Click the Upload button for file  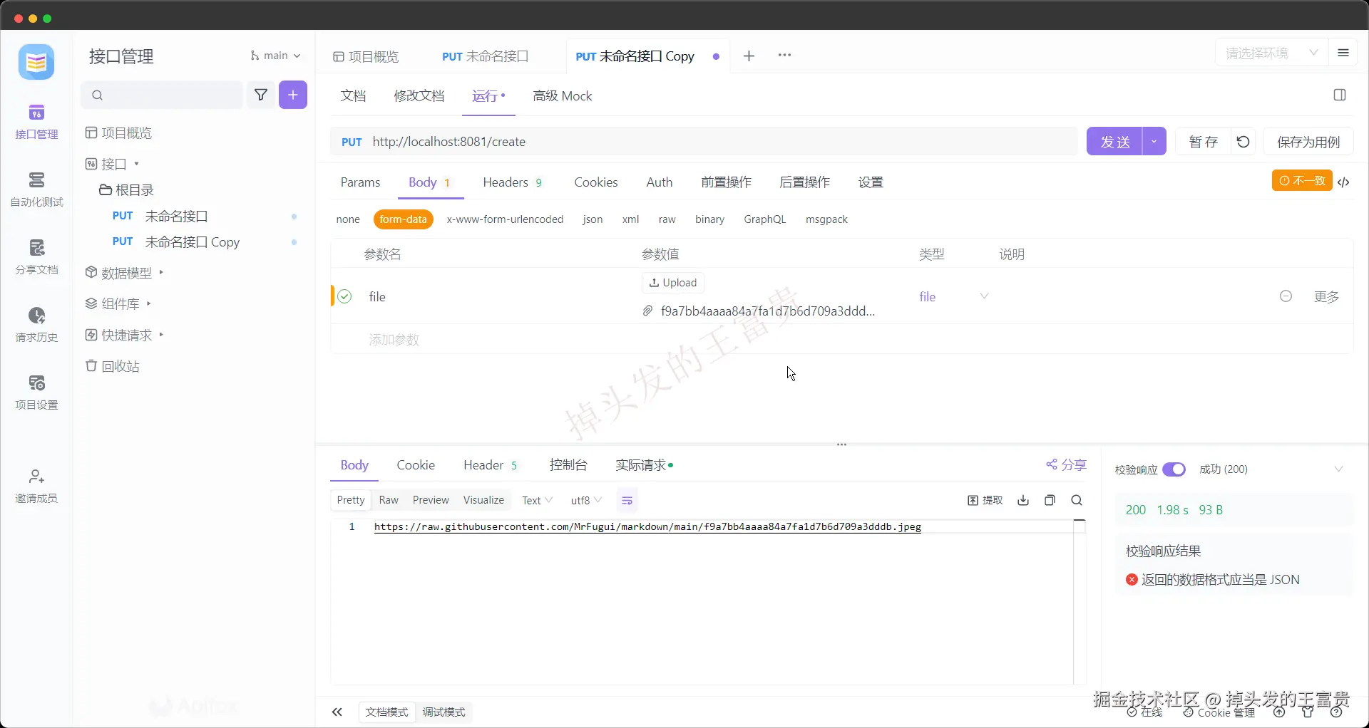point(673,283)
